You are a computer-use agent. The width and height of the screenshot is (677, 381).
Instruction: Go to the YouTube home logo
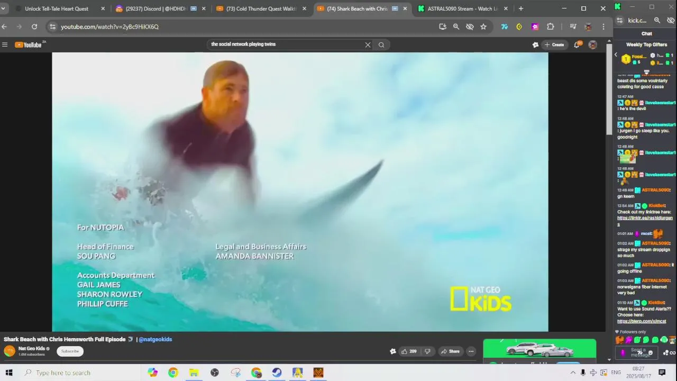point(28,45)
